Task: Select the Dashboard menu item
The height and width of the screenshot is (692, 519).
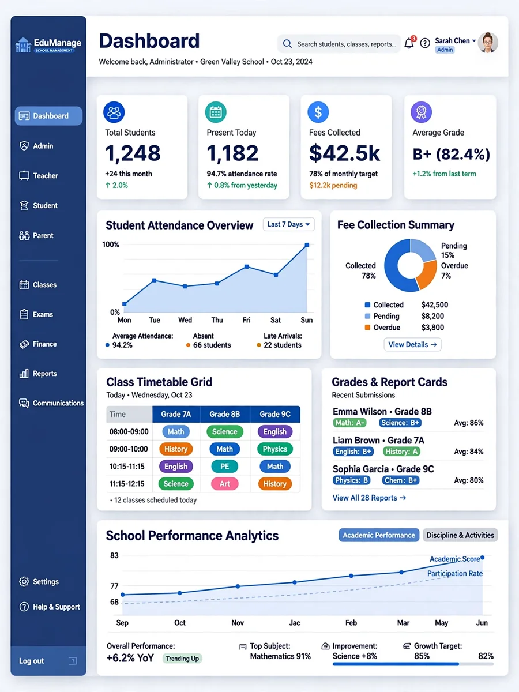Action: [x=49, y=116]
